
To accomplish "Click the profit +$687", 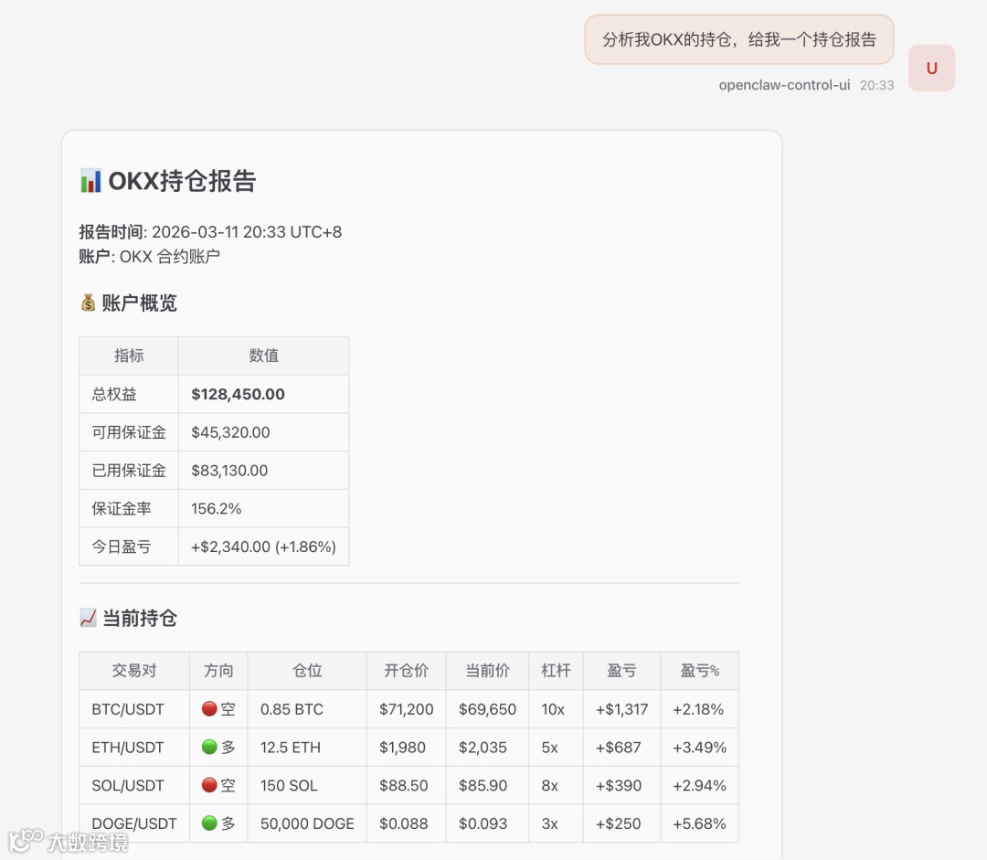I will click(618, 748).
